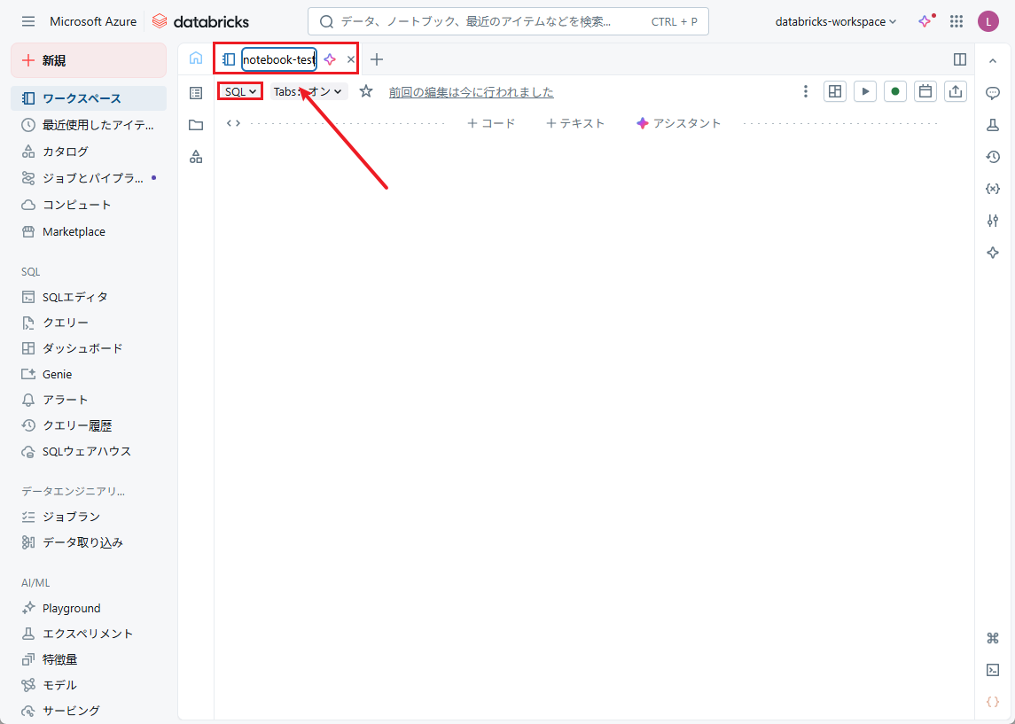This screenshot has width=1015, height=724.
Task: Click the Assistant sparkle icon in tab
Action: click(x=330, y=59)
